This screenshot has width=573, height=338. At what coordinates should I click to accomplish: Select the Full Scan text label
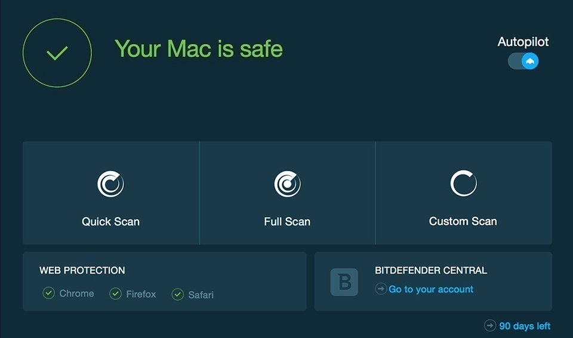(287, 222)
